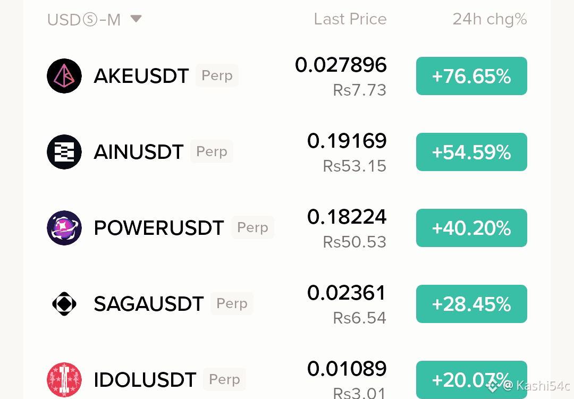Viewport: 574px width, 399px height.
Task: Select the POWERUSDT planet icon
Action: point(64,228)
